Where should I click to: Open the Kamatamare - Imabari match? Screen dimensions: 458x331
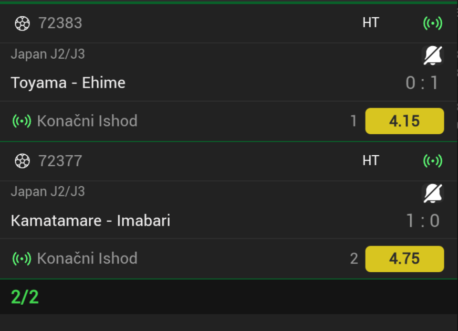click(90, 220)
